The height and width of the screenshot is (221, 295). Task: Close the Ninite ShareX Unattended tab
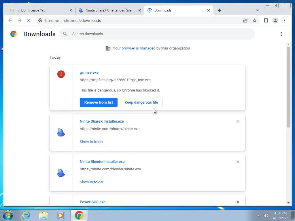[x=140, y=10]
